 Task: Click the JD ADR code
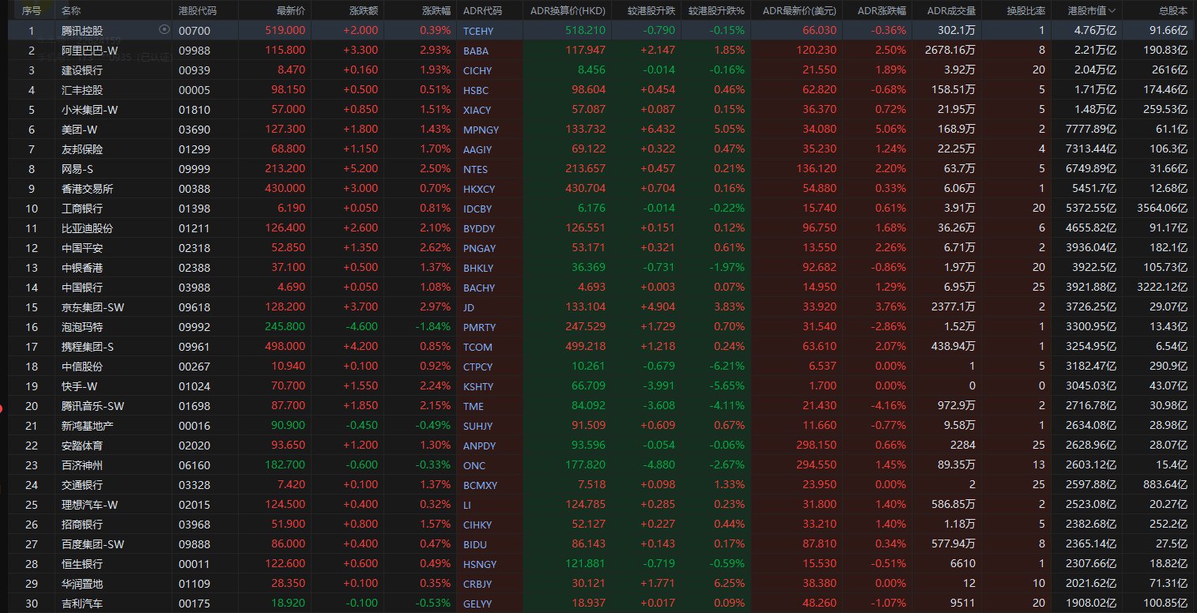point(469,307)
